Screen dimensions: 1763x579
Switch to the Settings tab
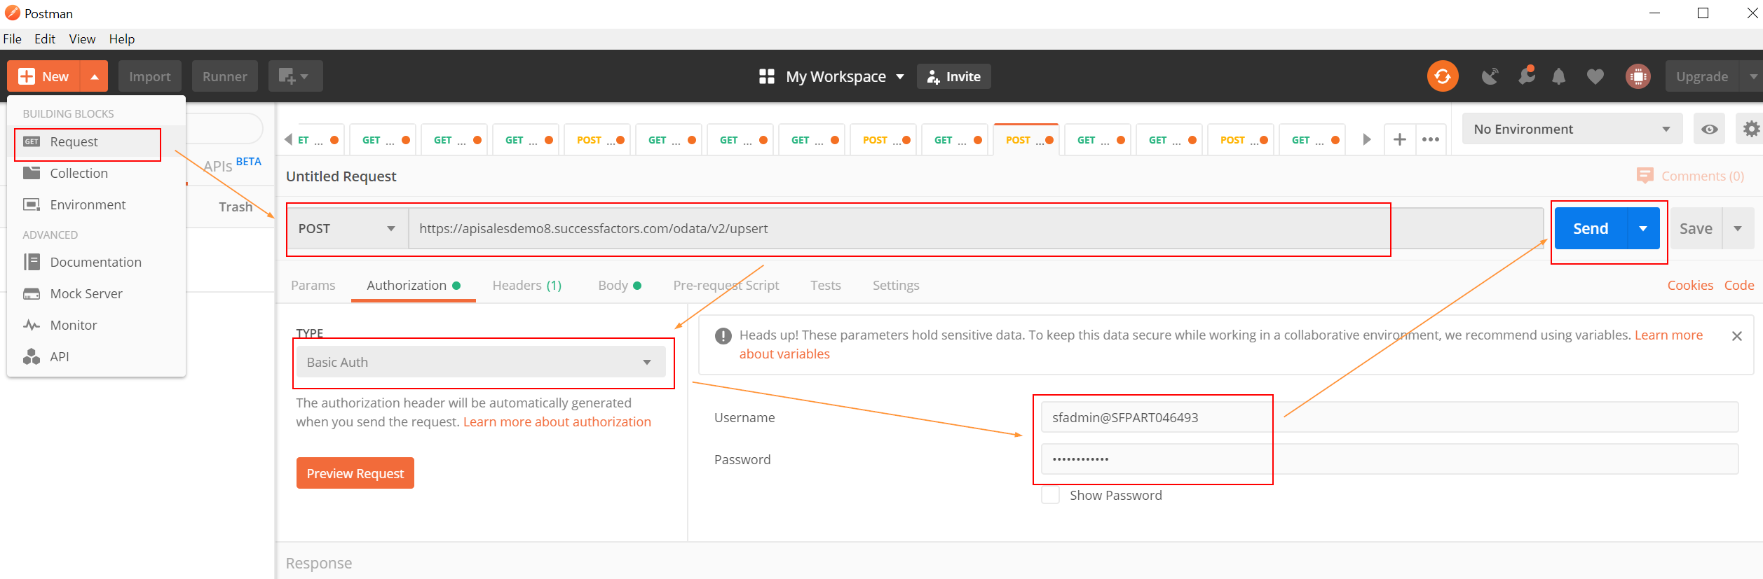click(x=896, y=286)
